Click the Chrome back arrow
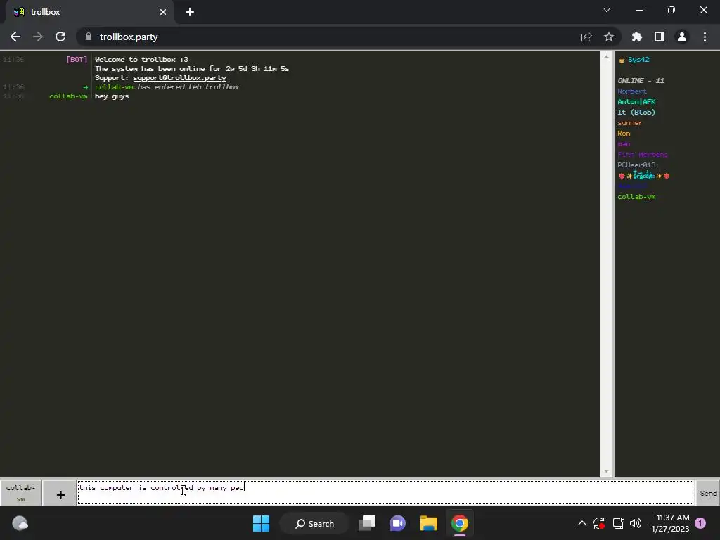 coord(15,37)
